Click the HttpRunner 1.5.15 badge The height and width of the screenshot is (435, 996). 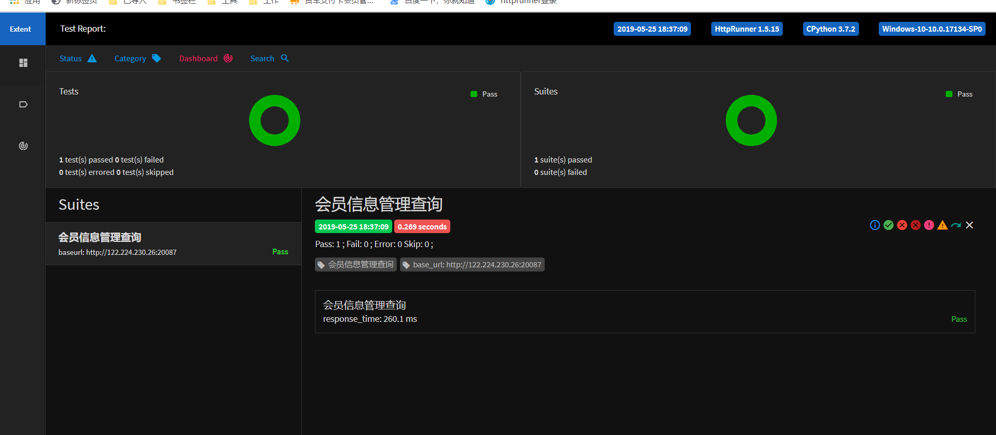coord(746,29)
